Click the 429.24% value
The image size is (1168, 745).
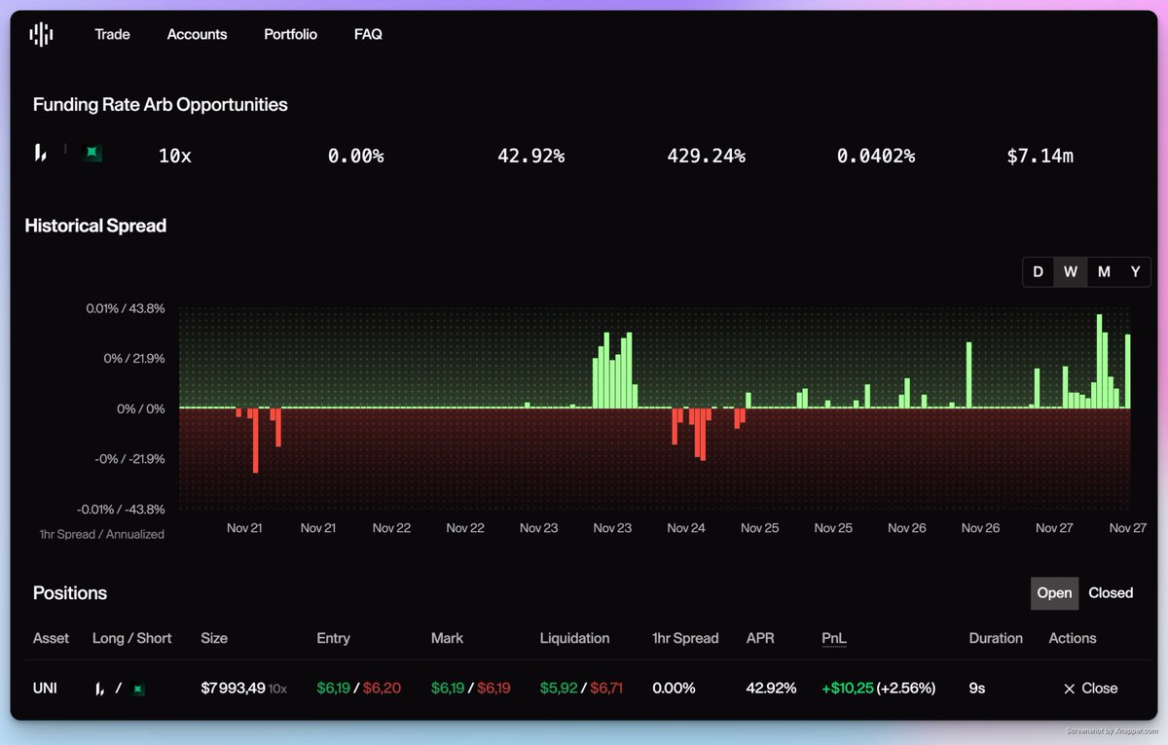click(x=706, y=156)
